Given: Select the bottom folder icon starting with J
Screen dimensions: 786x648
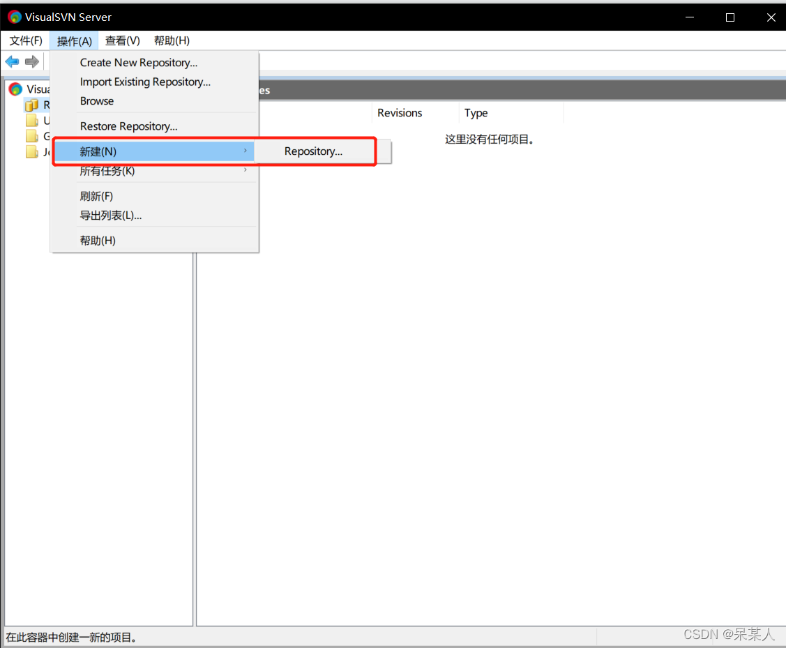Looking at the screenshot, I should (x=32, y=151).
